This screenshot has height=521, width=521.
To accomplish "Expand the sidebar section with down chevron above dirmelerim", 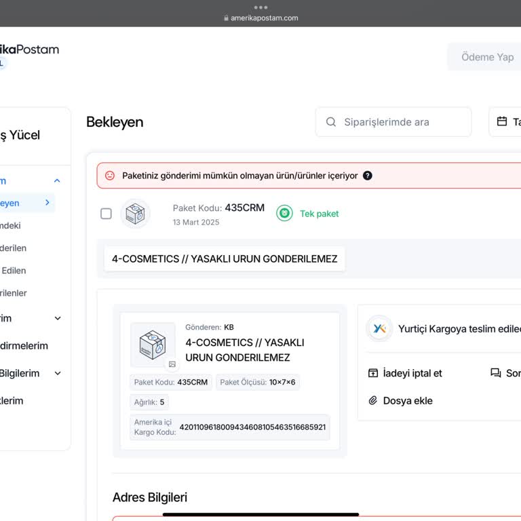I will (x=58, y=319).
